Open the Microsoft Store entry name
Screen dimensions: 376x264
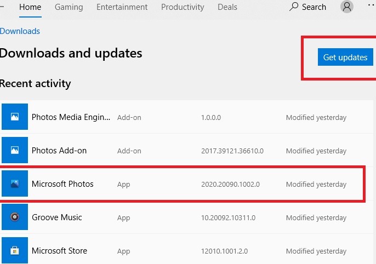click(59, 251)
